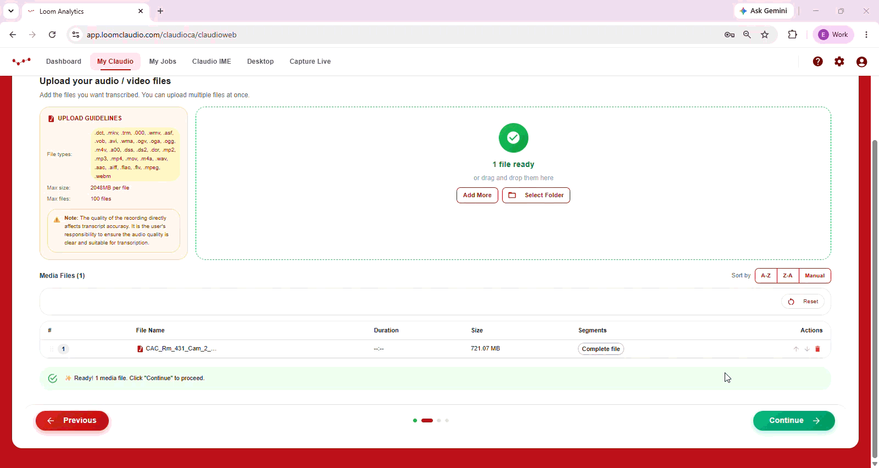Move the CAC_Rm_431_Cam_2 file down with arrow
879x468 pixels.
pyautogui.click(x=807, y=349)
